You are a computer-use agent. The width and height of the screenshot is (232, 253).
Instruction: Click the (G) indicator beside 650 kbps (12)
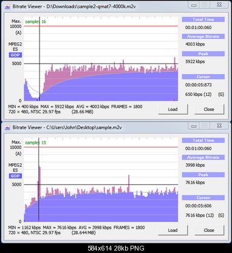pyautogui.click(x=221, y=95)
